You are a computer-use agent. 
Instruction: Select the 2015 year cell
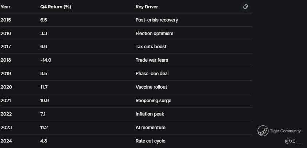pos(6,20)
